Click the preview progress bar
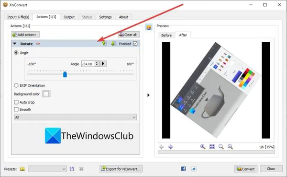The height and width of the screenshot is (177, 287). [x=216, y=152]
